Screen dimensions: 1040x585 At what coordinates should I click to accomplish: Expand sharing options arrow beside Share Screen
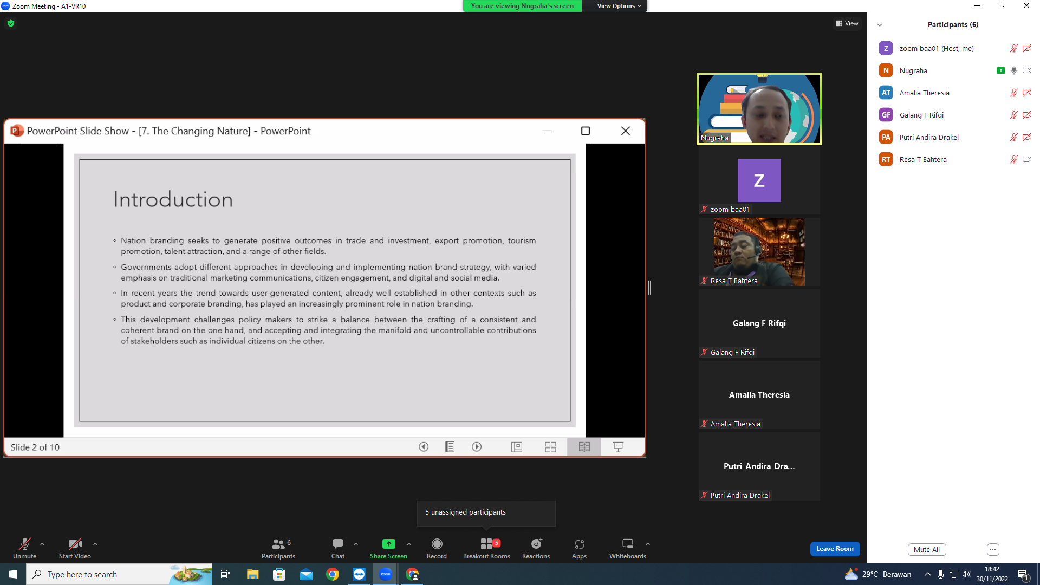point(409,544)
